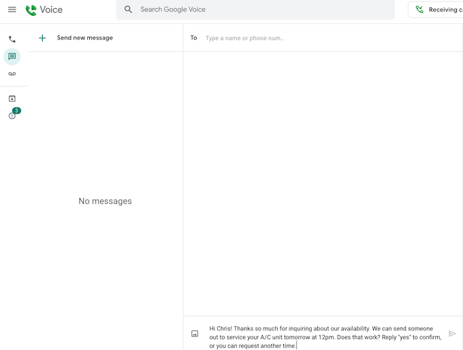Open the main menu hamburger icon
Screen dimensions: 463x350
tap(12, 10)
